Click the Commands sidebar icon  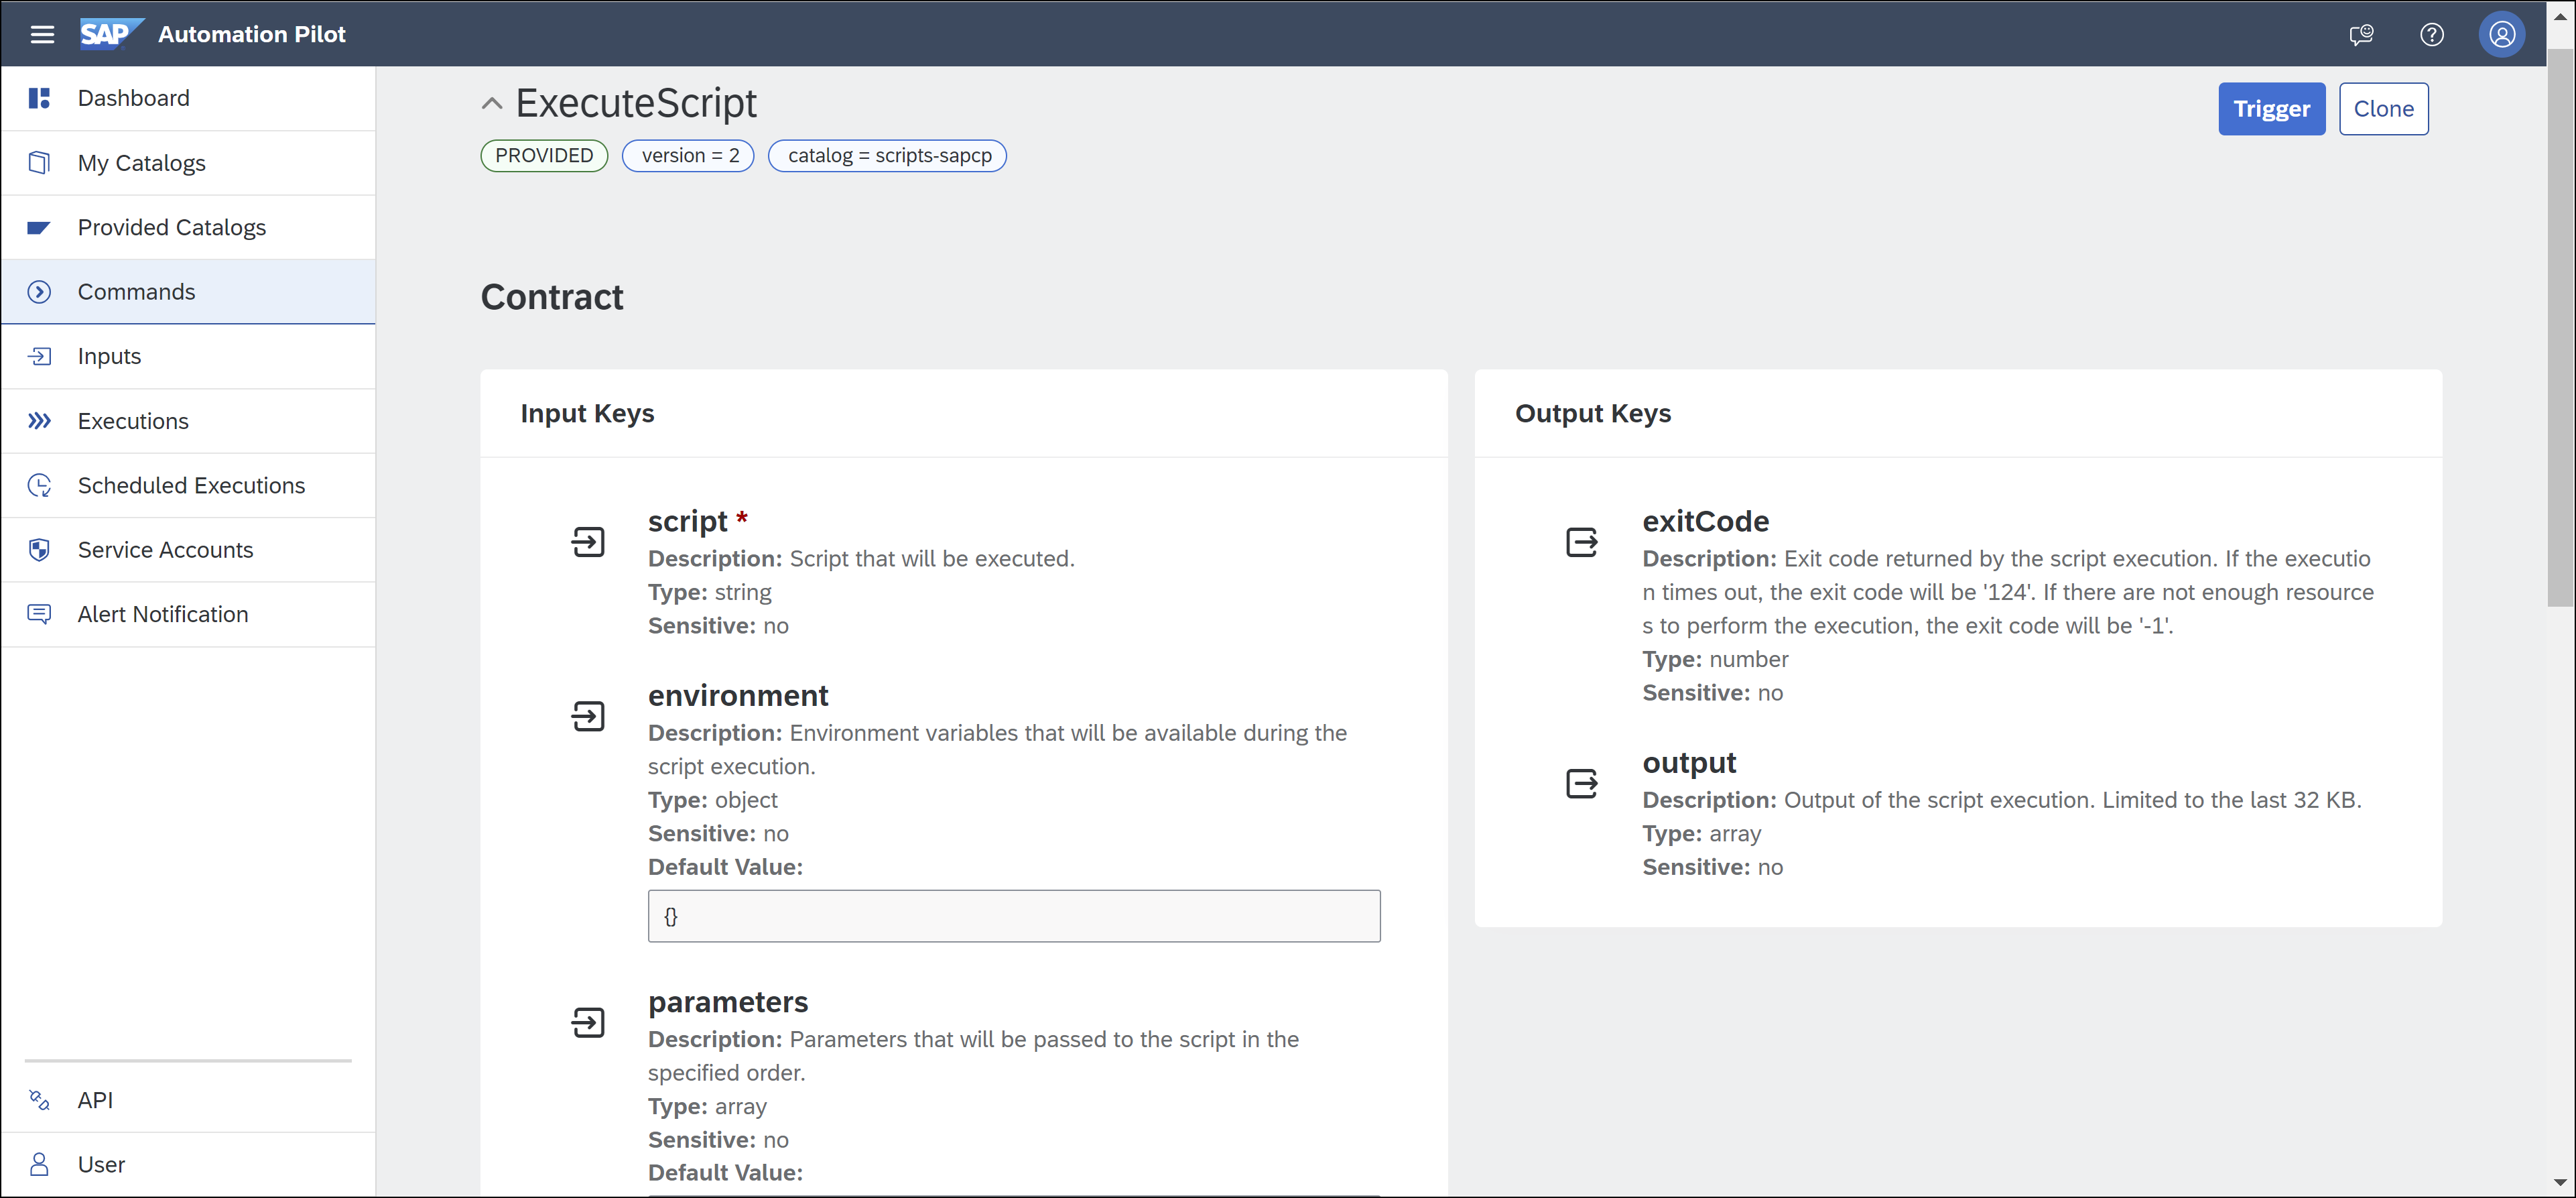point(41,291)
